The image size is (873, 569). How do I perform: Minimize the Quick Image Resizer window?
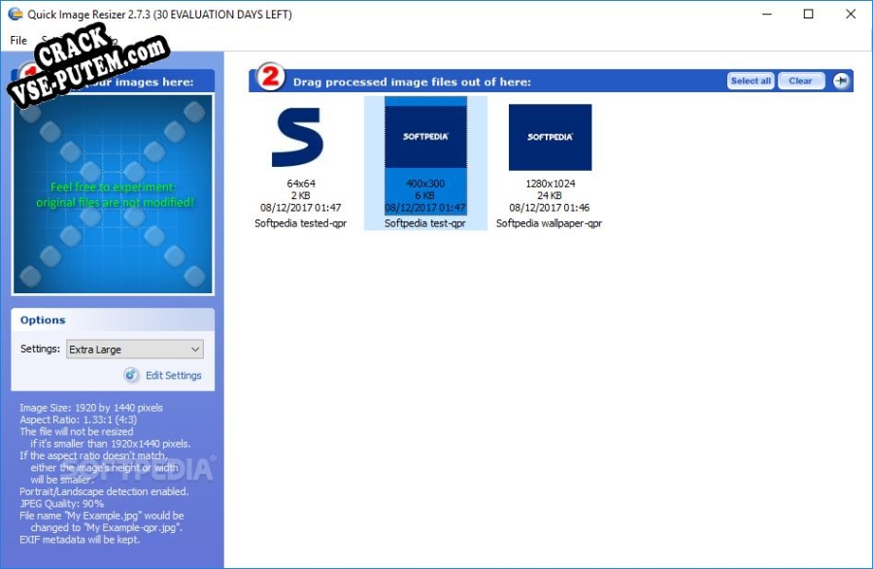(764, 15)
